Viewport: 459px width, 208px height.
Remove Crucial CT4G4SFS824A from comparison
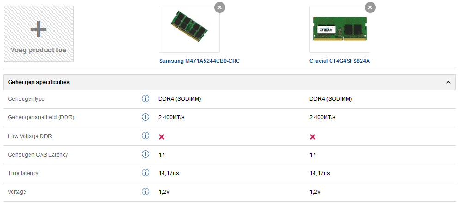370,7
